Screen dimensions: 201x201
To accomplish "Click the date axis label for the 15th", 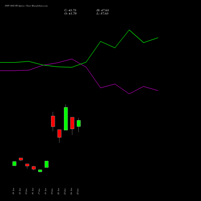I will [x=26, y=191].
